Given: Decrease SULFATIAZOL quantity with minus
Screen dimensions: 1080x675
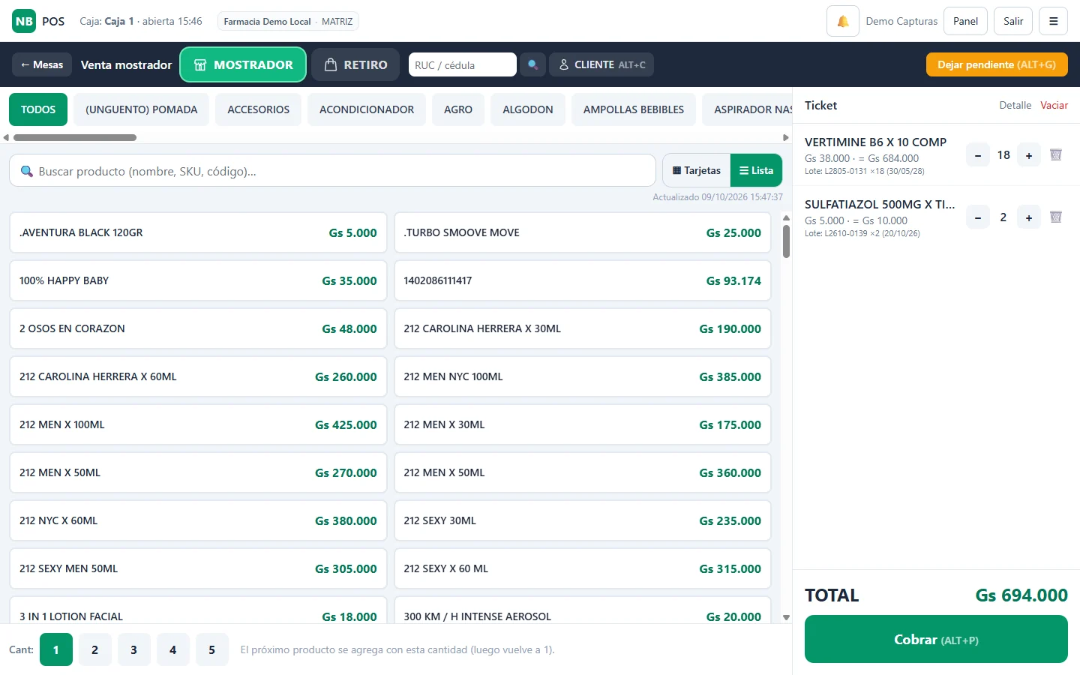Looking at the screenshot, I should click(x=978, y=217).
